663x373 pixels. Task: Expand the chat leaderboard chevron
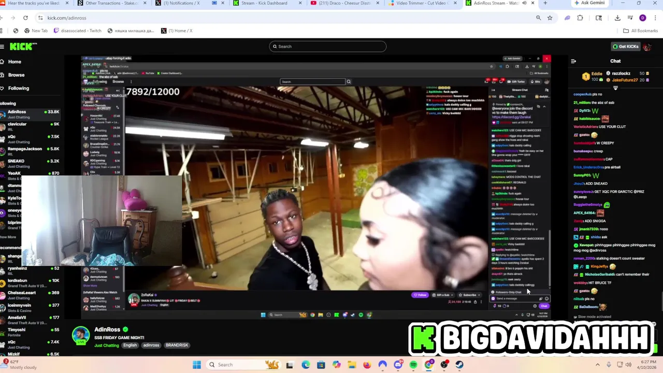click(x=615, y=88)
